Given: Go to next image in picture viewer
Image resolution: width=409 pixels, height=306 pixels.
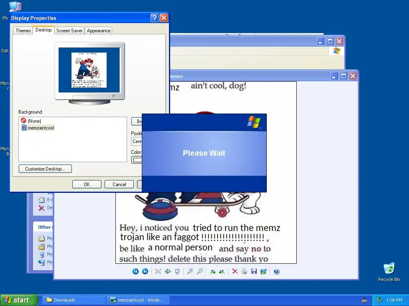Looking at the screenshot, I should tap(145, 271).
